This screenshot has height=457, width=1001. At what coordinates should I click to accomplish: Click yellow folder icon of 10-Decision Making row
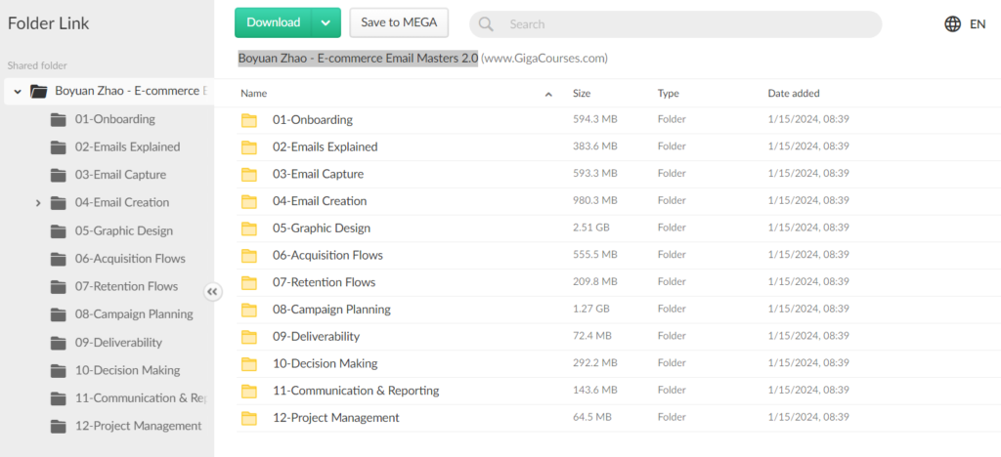[249, 364]
